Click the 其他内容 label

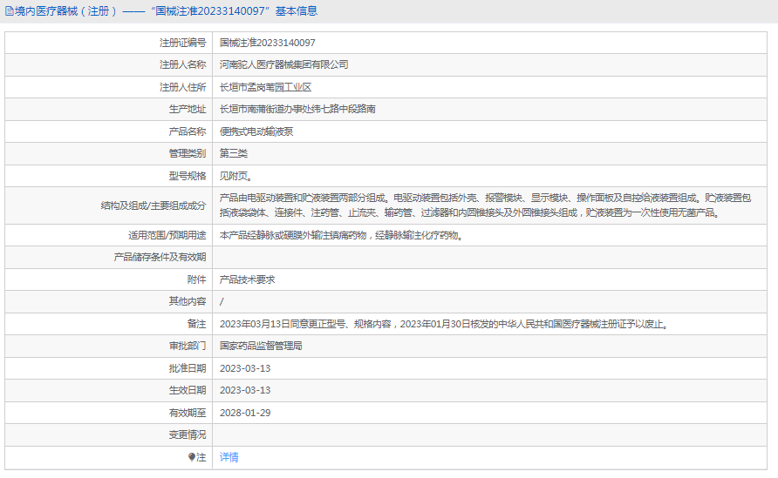click(x=187, y=301)
